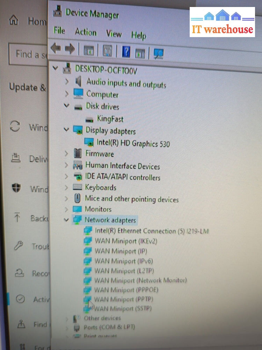Click the blue Help question mark icon
The height and width of the screenshot is (350, 262).
click(x=126, y=52)
